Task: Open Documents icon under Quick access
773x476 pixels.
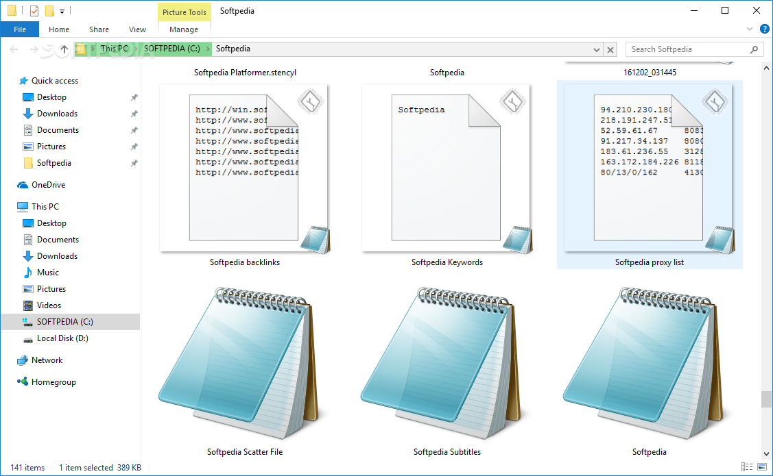Action: pos(28,130)
